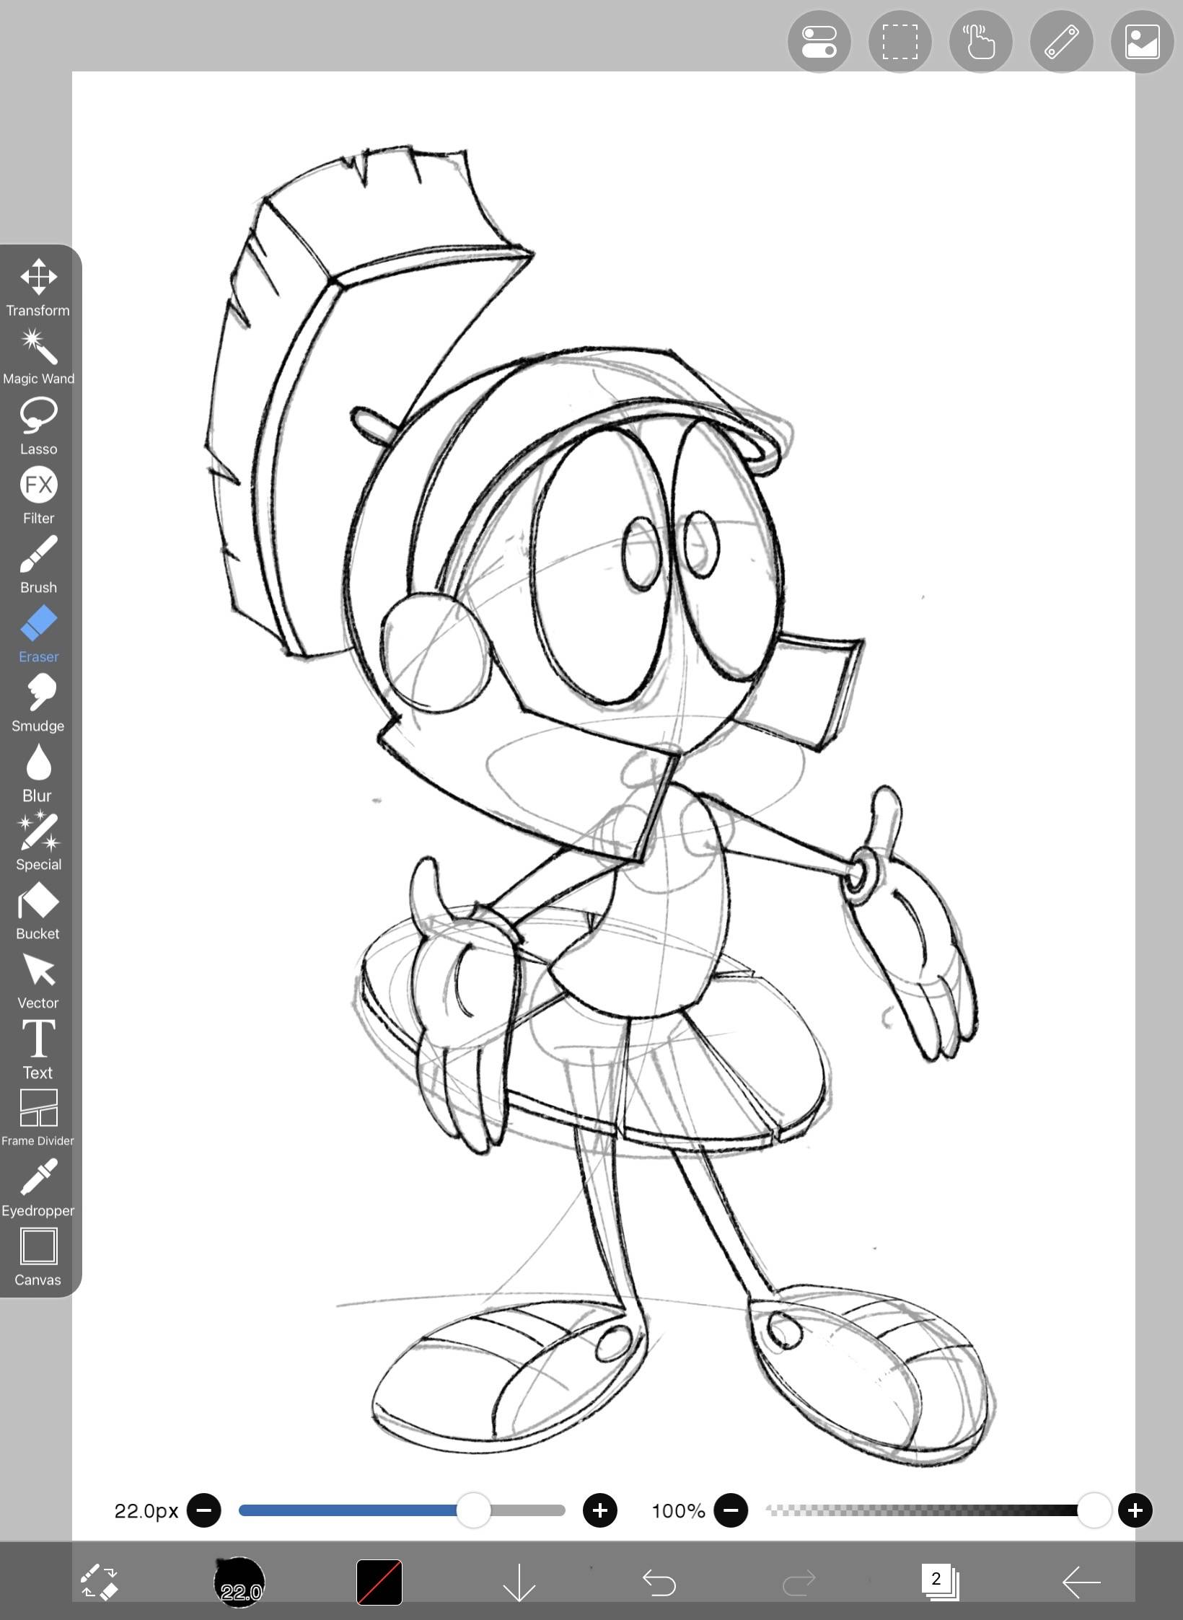The image size is (1183, 1620).
Task: Toggle the view settings switch icon
Action: [x=819, y=41]
